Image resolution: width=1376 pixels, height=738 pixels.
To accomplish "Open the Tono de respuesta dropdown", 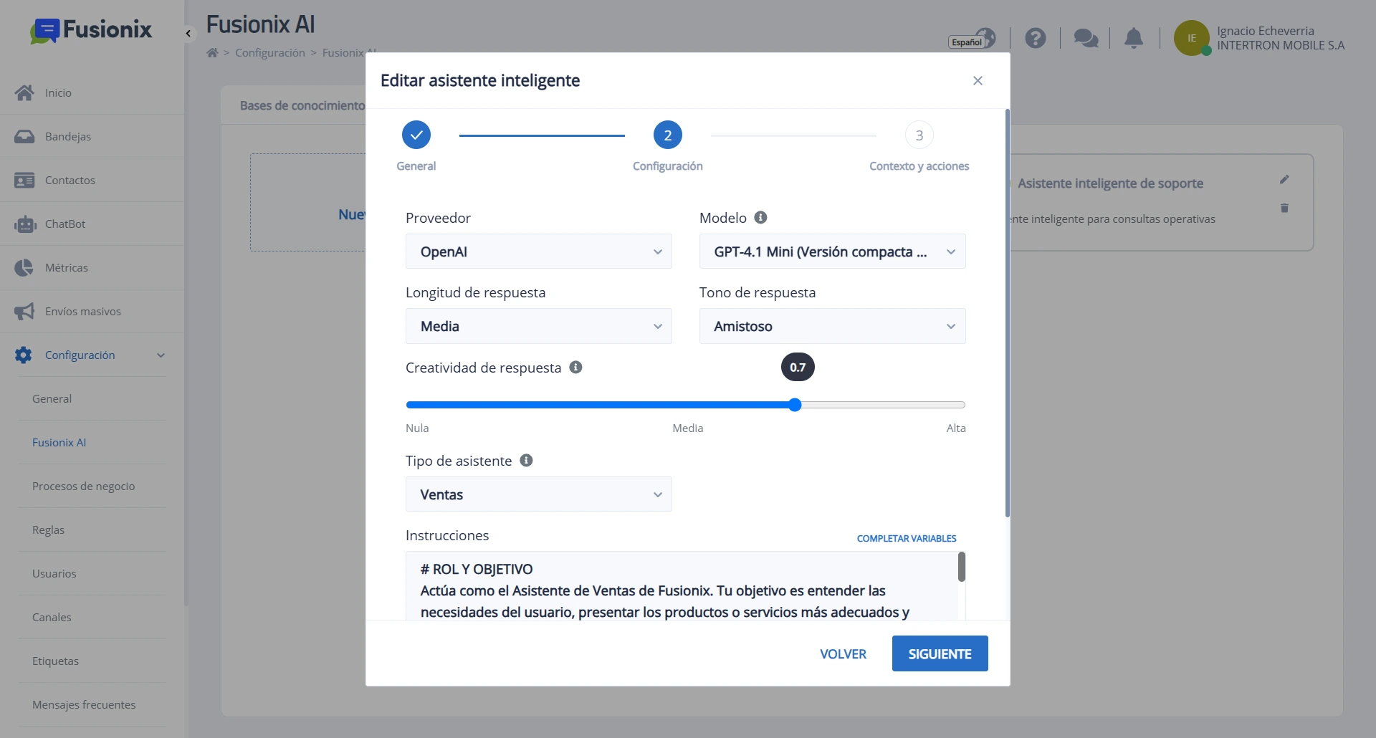I will 833,326.
